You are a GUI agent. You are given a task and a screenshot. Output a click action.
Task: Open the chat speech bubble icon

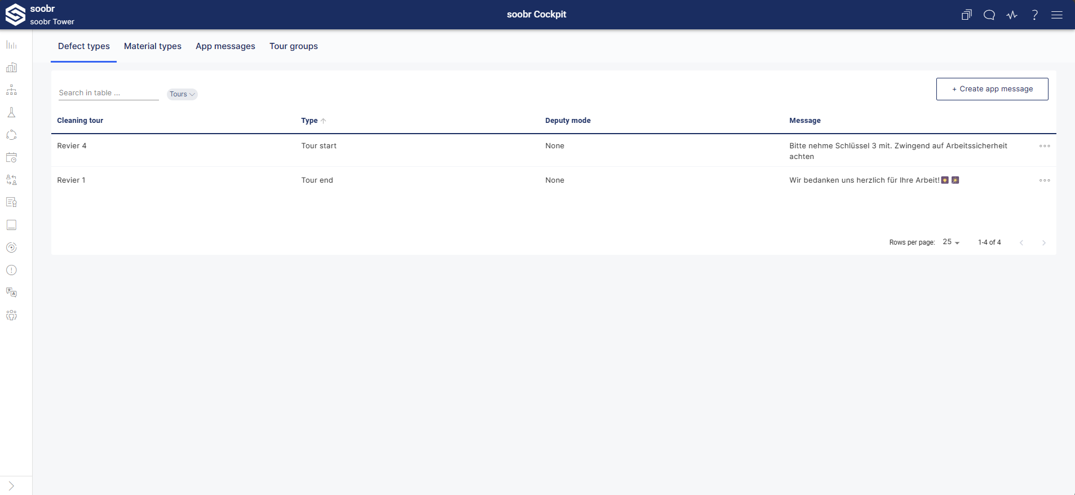coord(989,15)
